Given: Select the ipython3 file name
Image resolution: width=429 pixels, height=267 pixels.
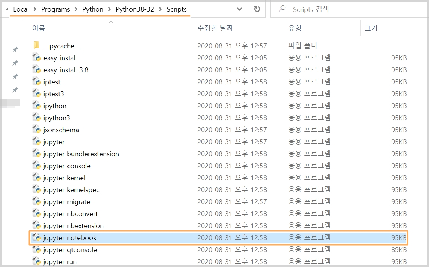Looking at the screenshot, I should click(x=57, y=118).
